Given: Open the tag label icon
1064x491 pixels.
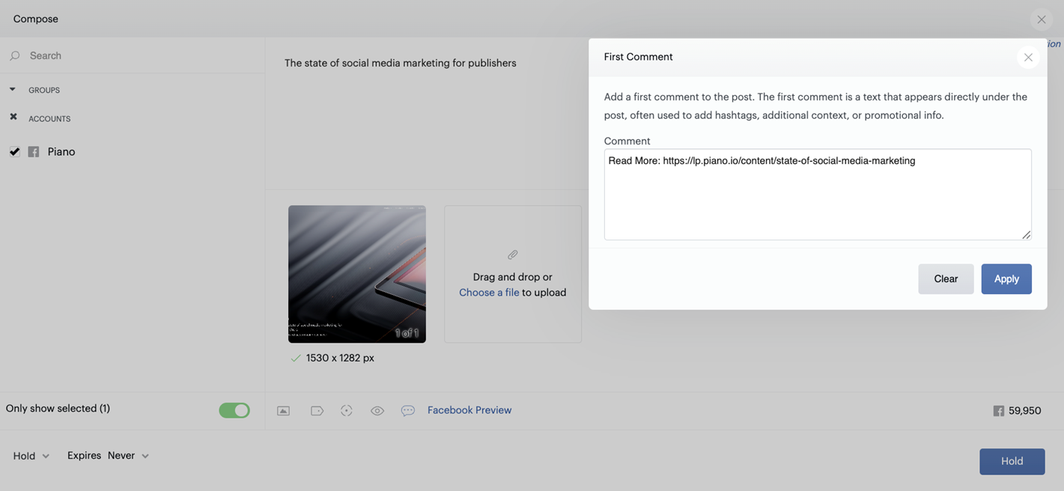Looking at the screenshot, I should click(317, 411).
